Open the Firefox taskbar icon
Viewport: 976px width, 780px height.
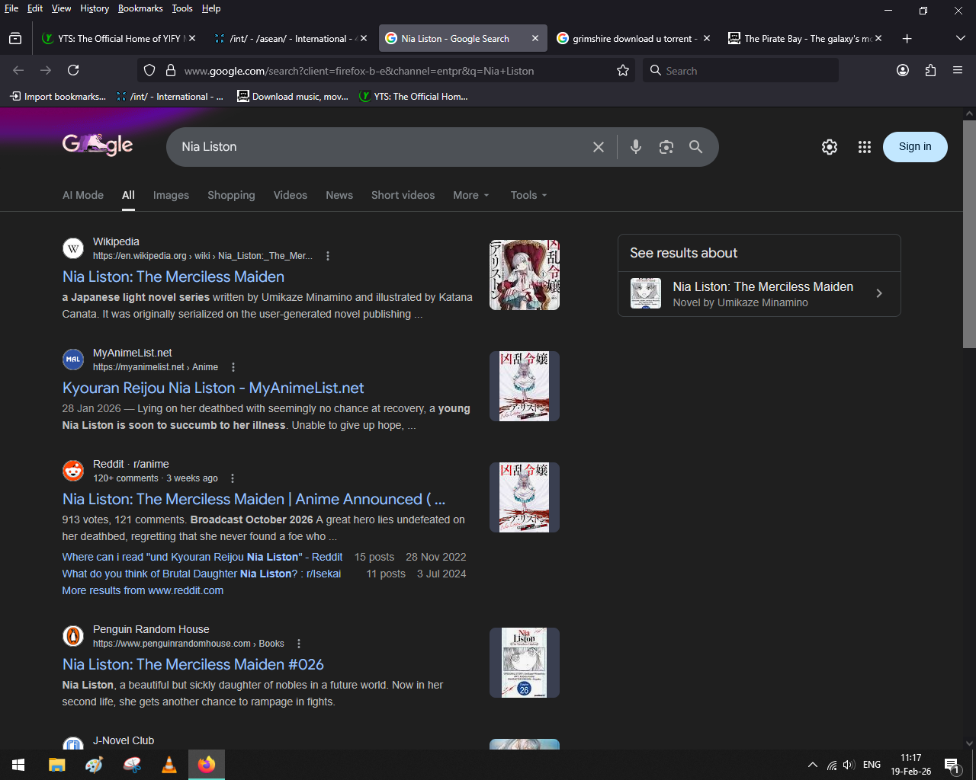(x=207, y=765)
